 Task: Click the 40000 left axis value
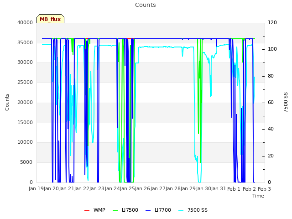pos(25,22)
